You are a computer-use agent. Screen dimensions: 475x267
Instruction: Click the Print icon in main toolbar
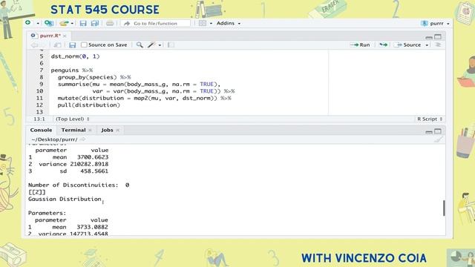tap(110, 23)
